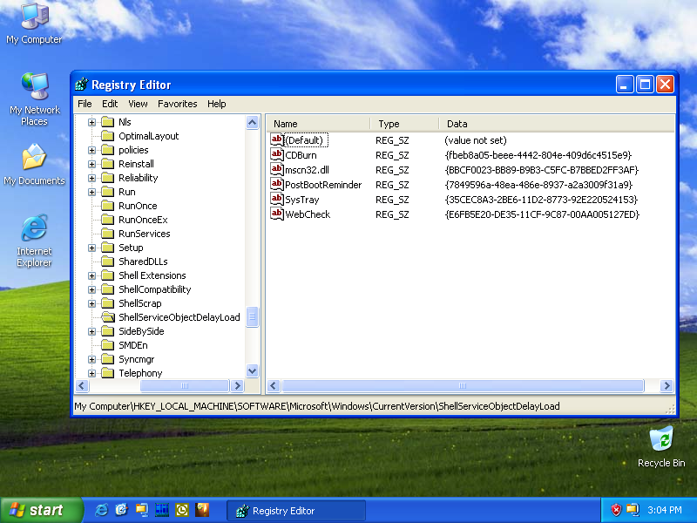Sort values by the Data column header
This screenshot has width=697, height=523.
(x=557, y=124)
